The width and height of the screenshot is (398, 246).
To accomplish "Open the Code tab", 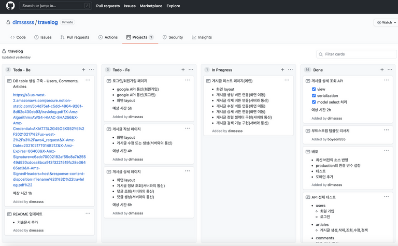I will (x=18, y=37).
